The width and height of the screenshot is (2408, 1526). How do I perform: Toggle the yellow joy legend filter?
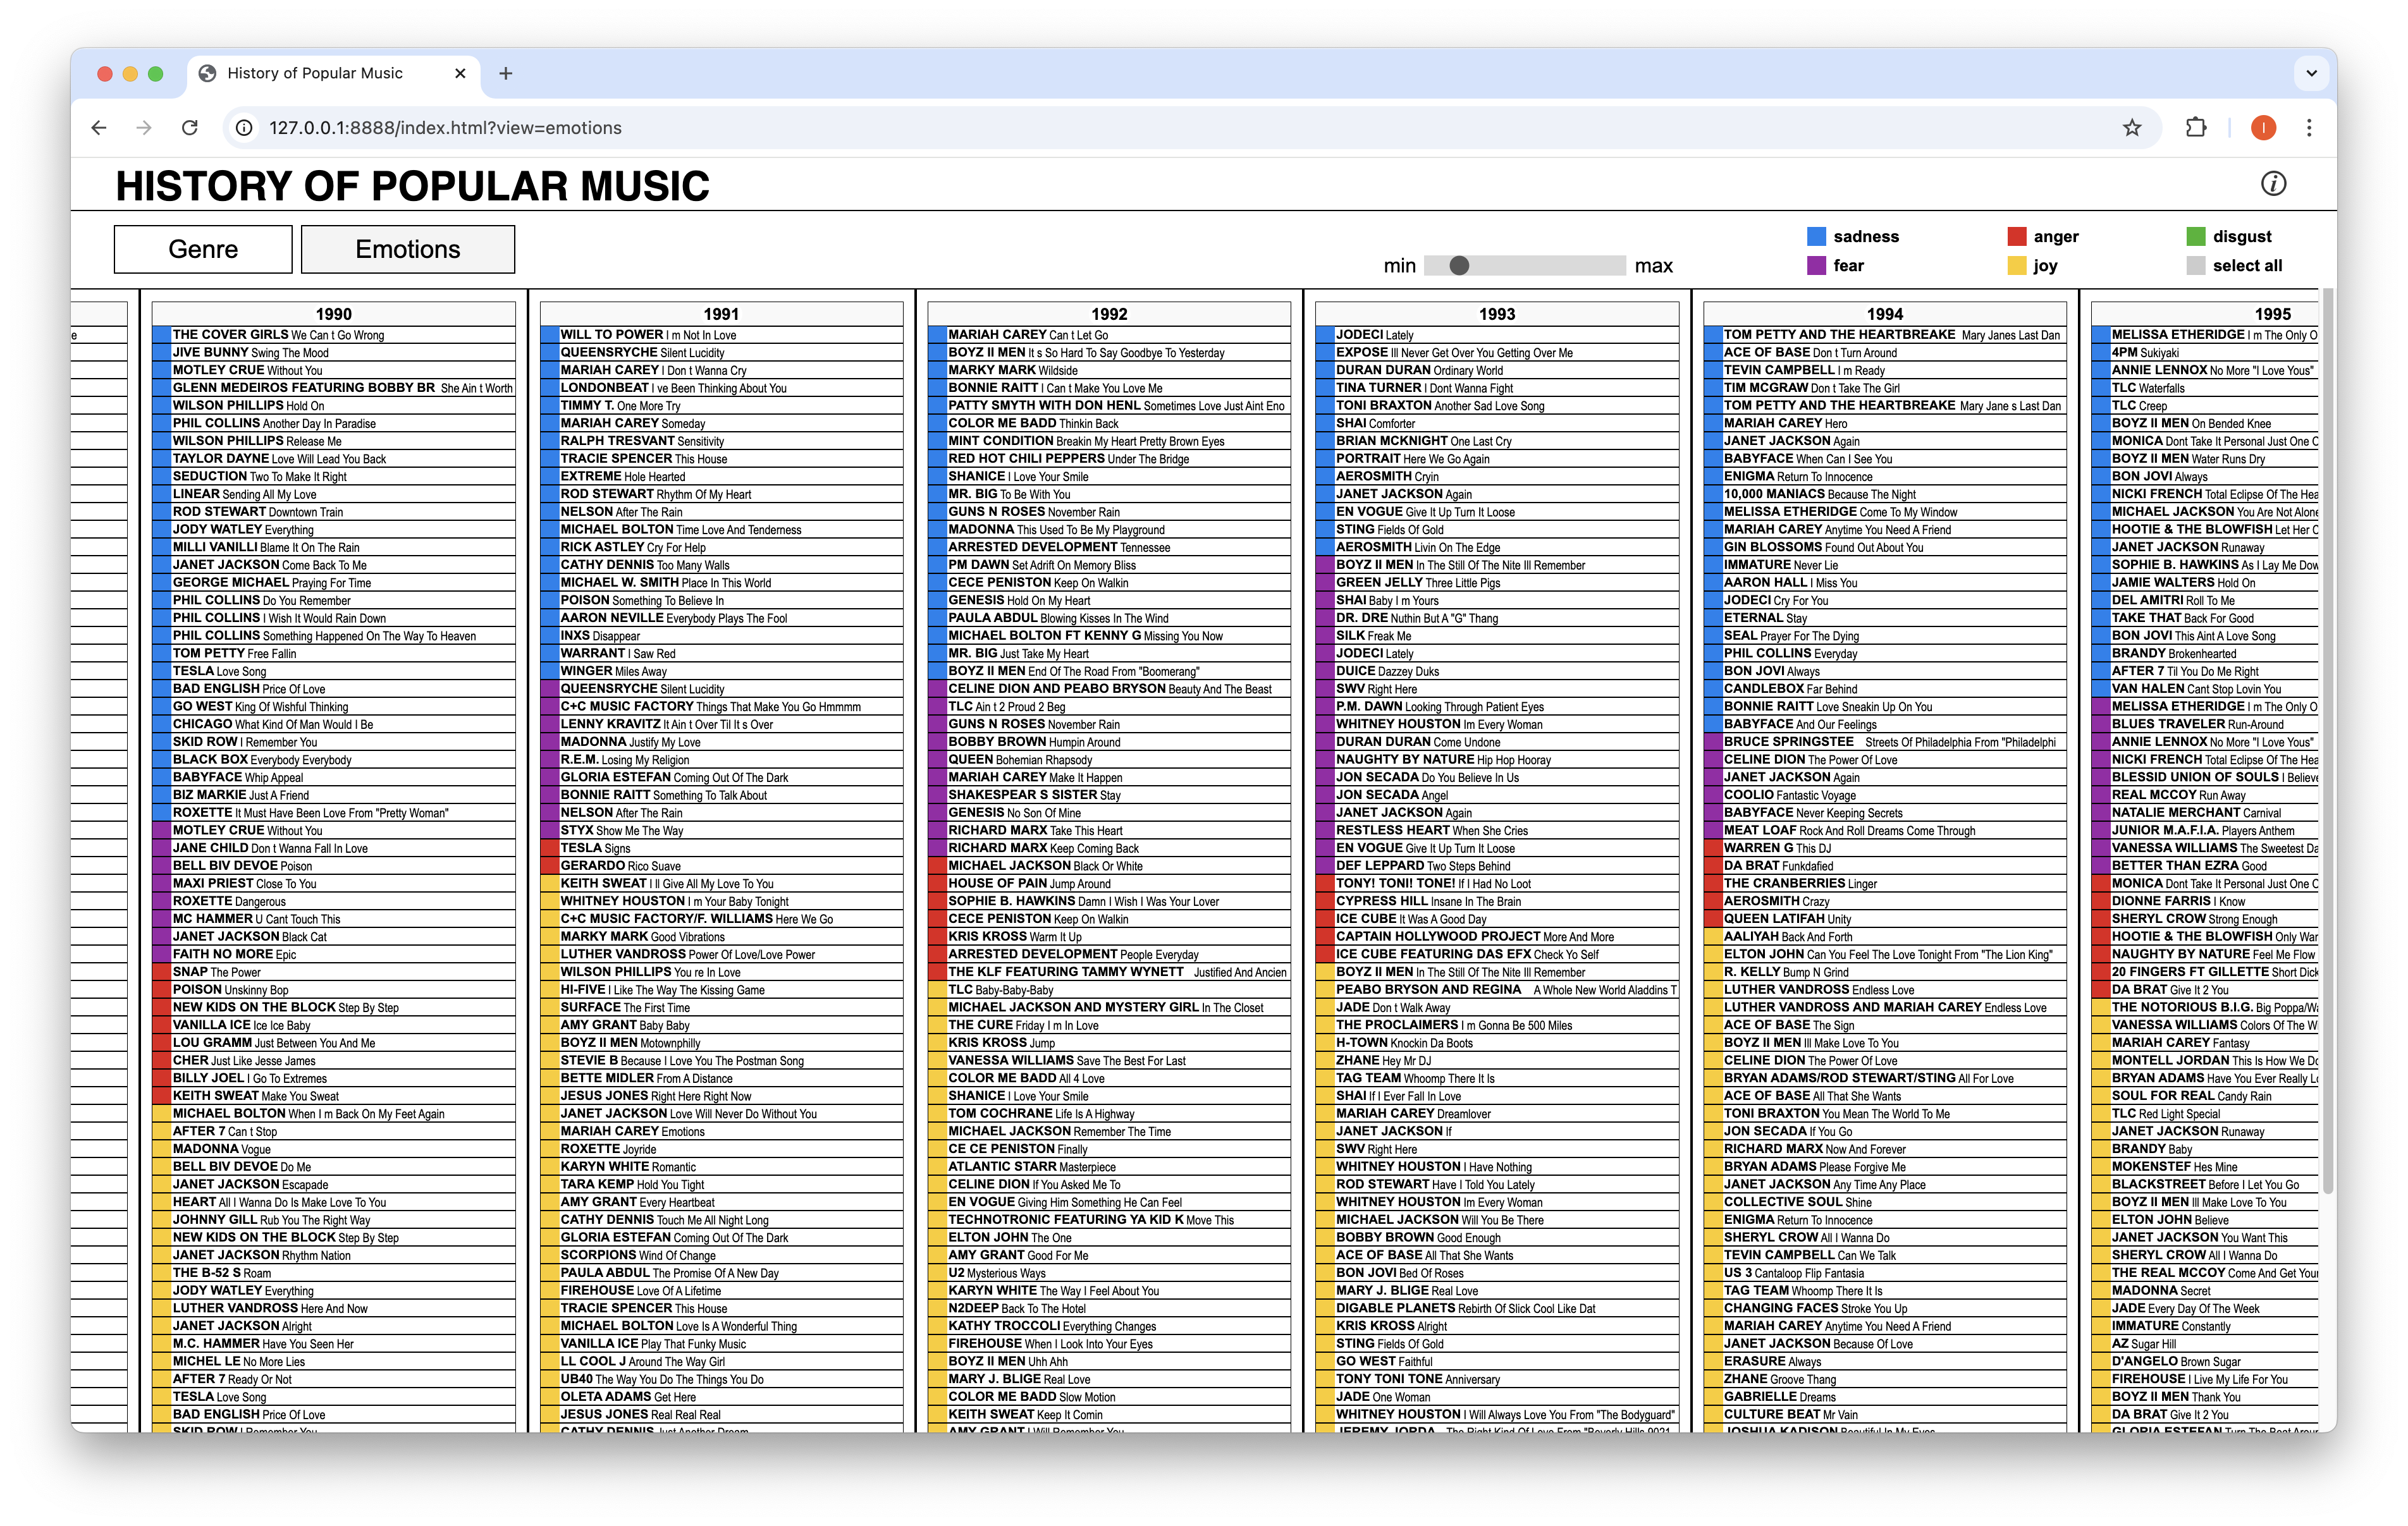(x=2017, y=266)
